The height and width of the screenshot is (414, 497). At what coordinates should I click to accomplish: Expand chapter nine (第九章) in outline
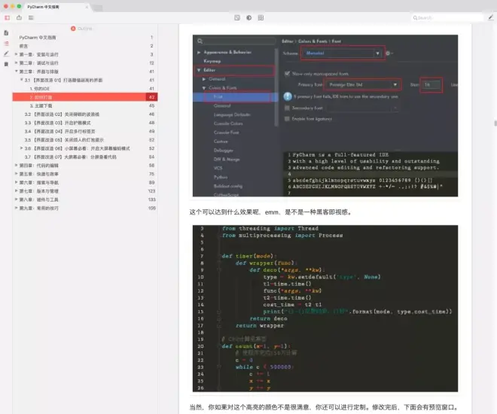(x=16, y=208)
